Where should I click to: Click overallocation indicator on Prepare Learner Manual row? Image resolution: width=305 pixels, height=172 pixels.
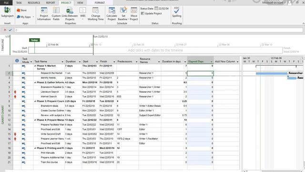[15, 139]
